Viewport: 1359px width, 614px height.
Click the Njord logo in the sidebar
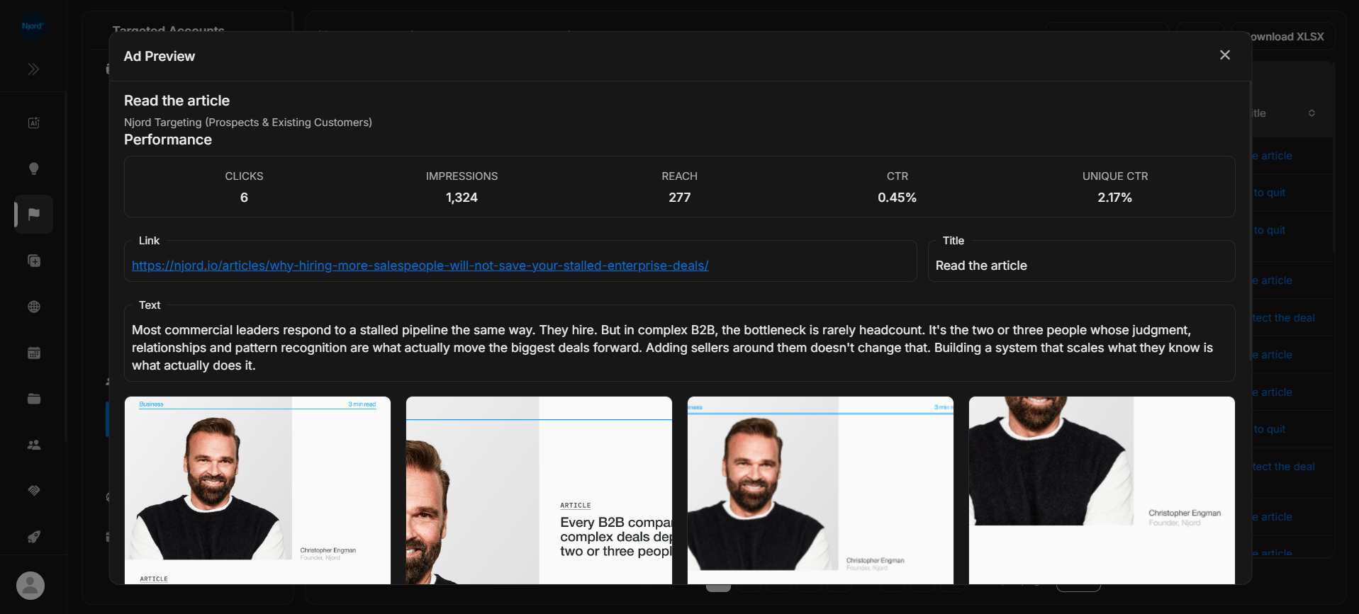(x=33, y=26)
